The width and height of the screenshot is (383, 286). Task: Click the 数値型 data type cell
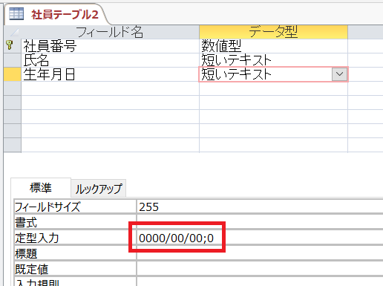coord(273,46)
